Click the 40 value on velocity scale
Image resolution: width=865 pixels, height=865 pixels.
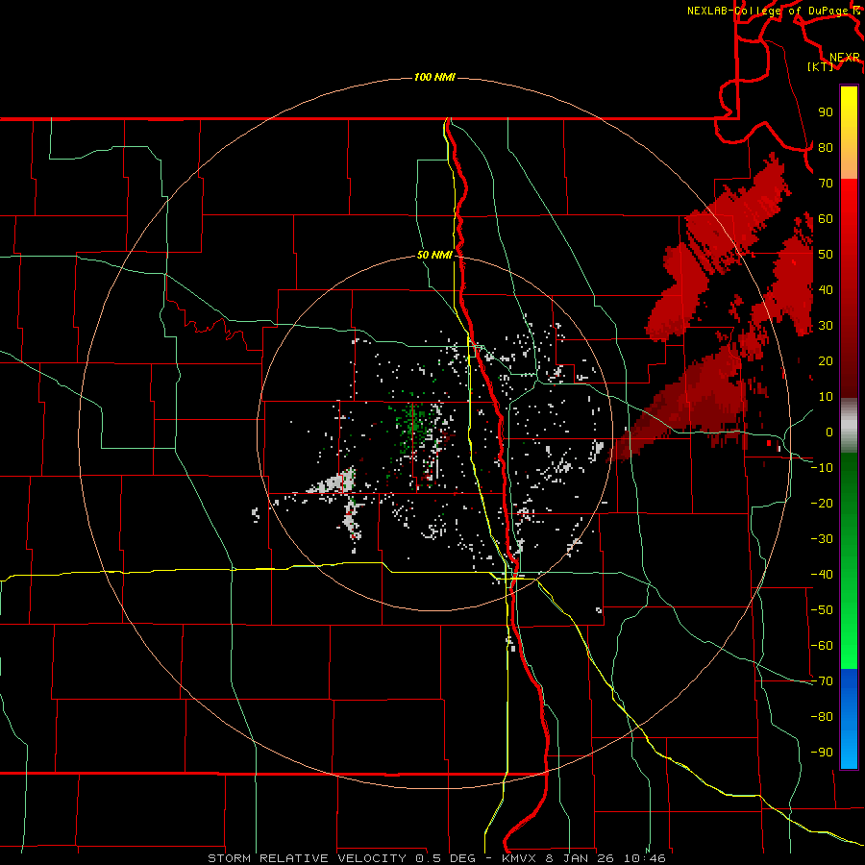point(826,289)
